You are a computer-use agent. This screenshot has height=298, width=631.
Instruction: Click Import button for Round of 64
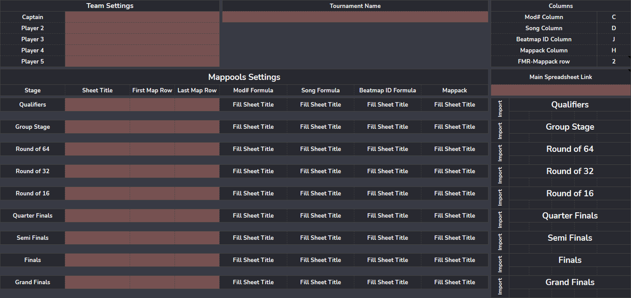point(500,152)
